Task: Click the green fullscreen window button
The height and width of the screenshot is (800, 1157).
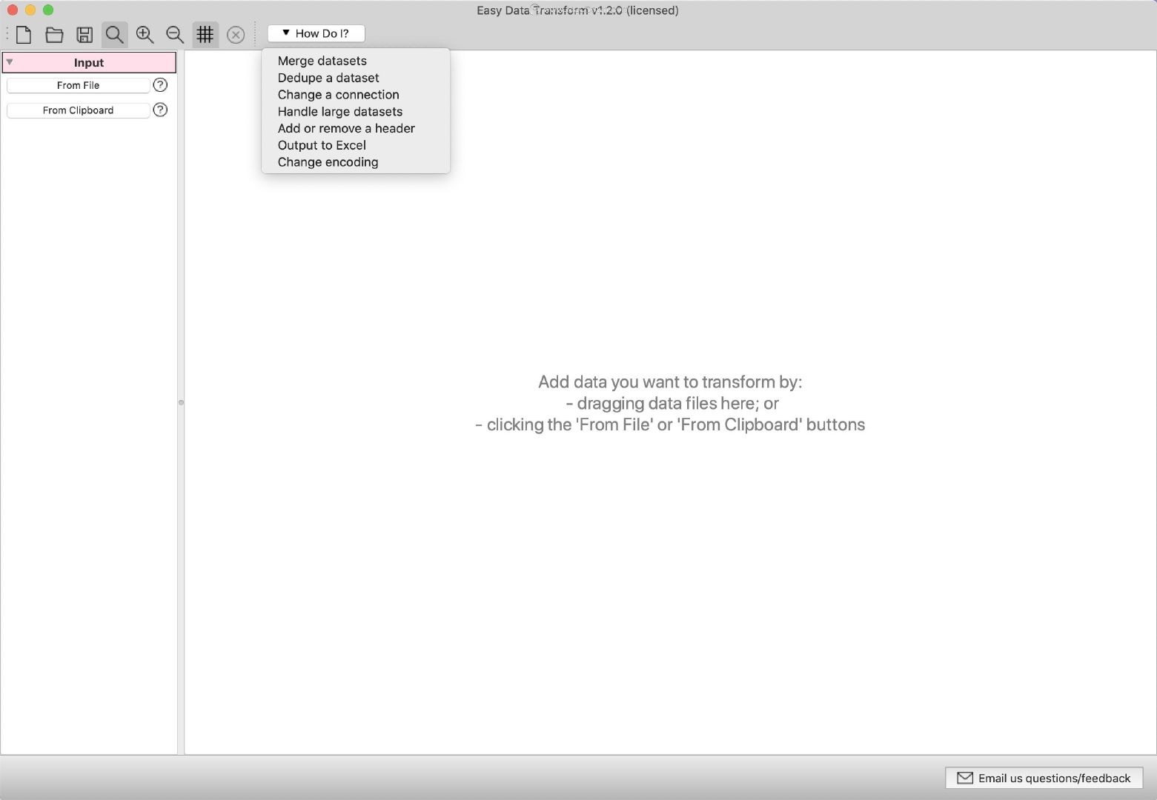Action: tap(48, 10)
